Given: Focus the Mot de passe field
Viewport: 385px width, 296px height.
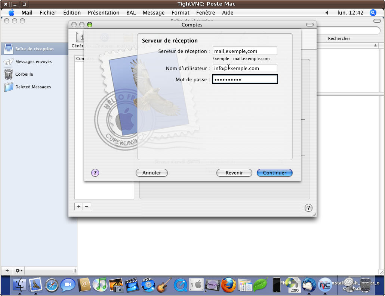Looking at the screenshot, I should pyautogui.click(x=245, y=79).
